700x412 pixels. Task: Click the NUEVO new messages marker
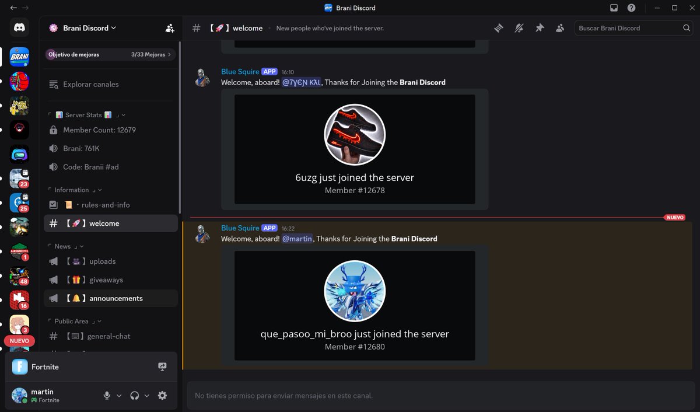point(675,218)
